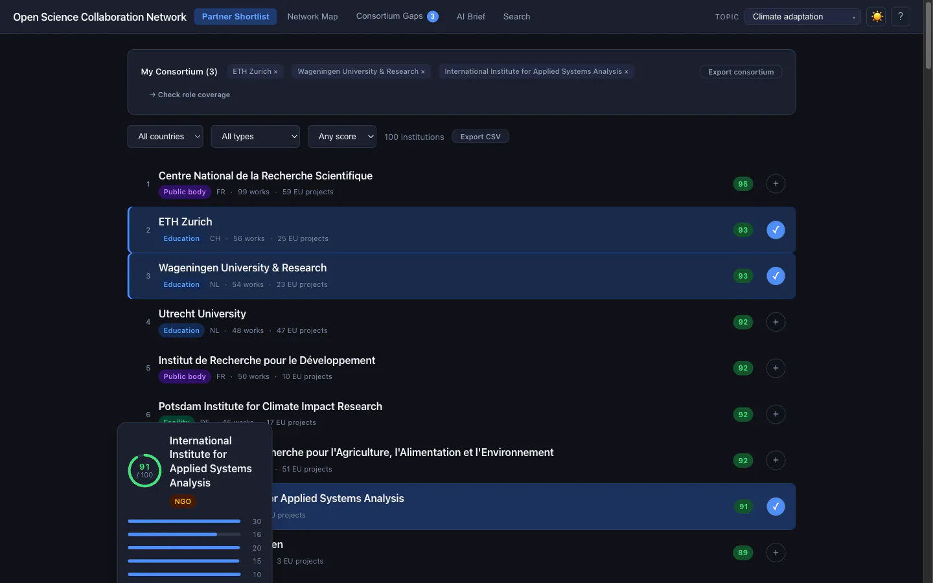
Task: Open Wageningen University & Research title
Action: 242,268
